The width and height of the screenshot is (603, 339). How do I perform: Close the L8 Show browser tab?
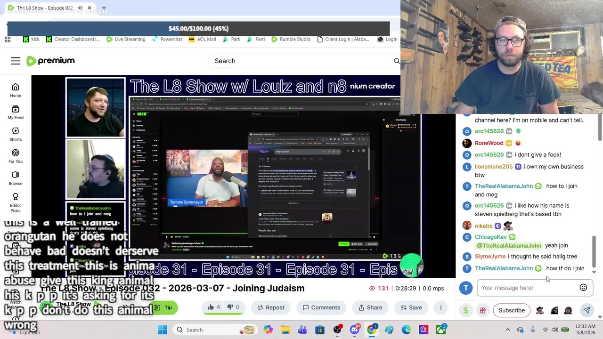tap(90, 8)
